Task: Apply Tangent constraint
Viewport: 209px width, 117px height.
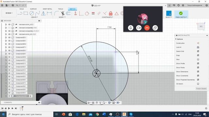Action: click(87, 13)
